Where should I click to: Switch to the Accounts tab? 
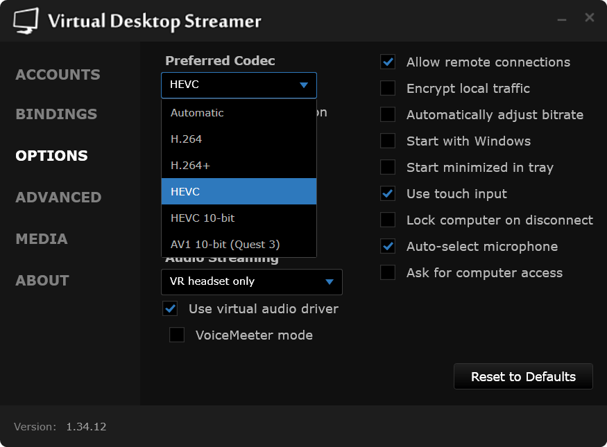pyautogui.click(x=58, y=75)
